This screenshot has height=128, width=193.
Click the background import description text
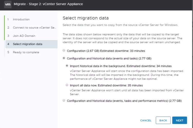click(x=127, y=75)
